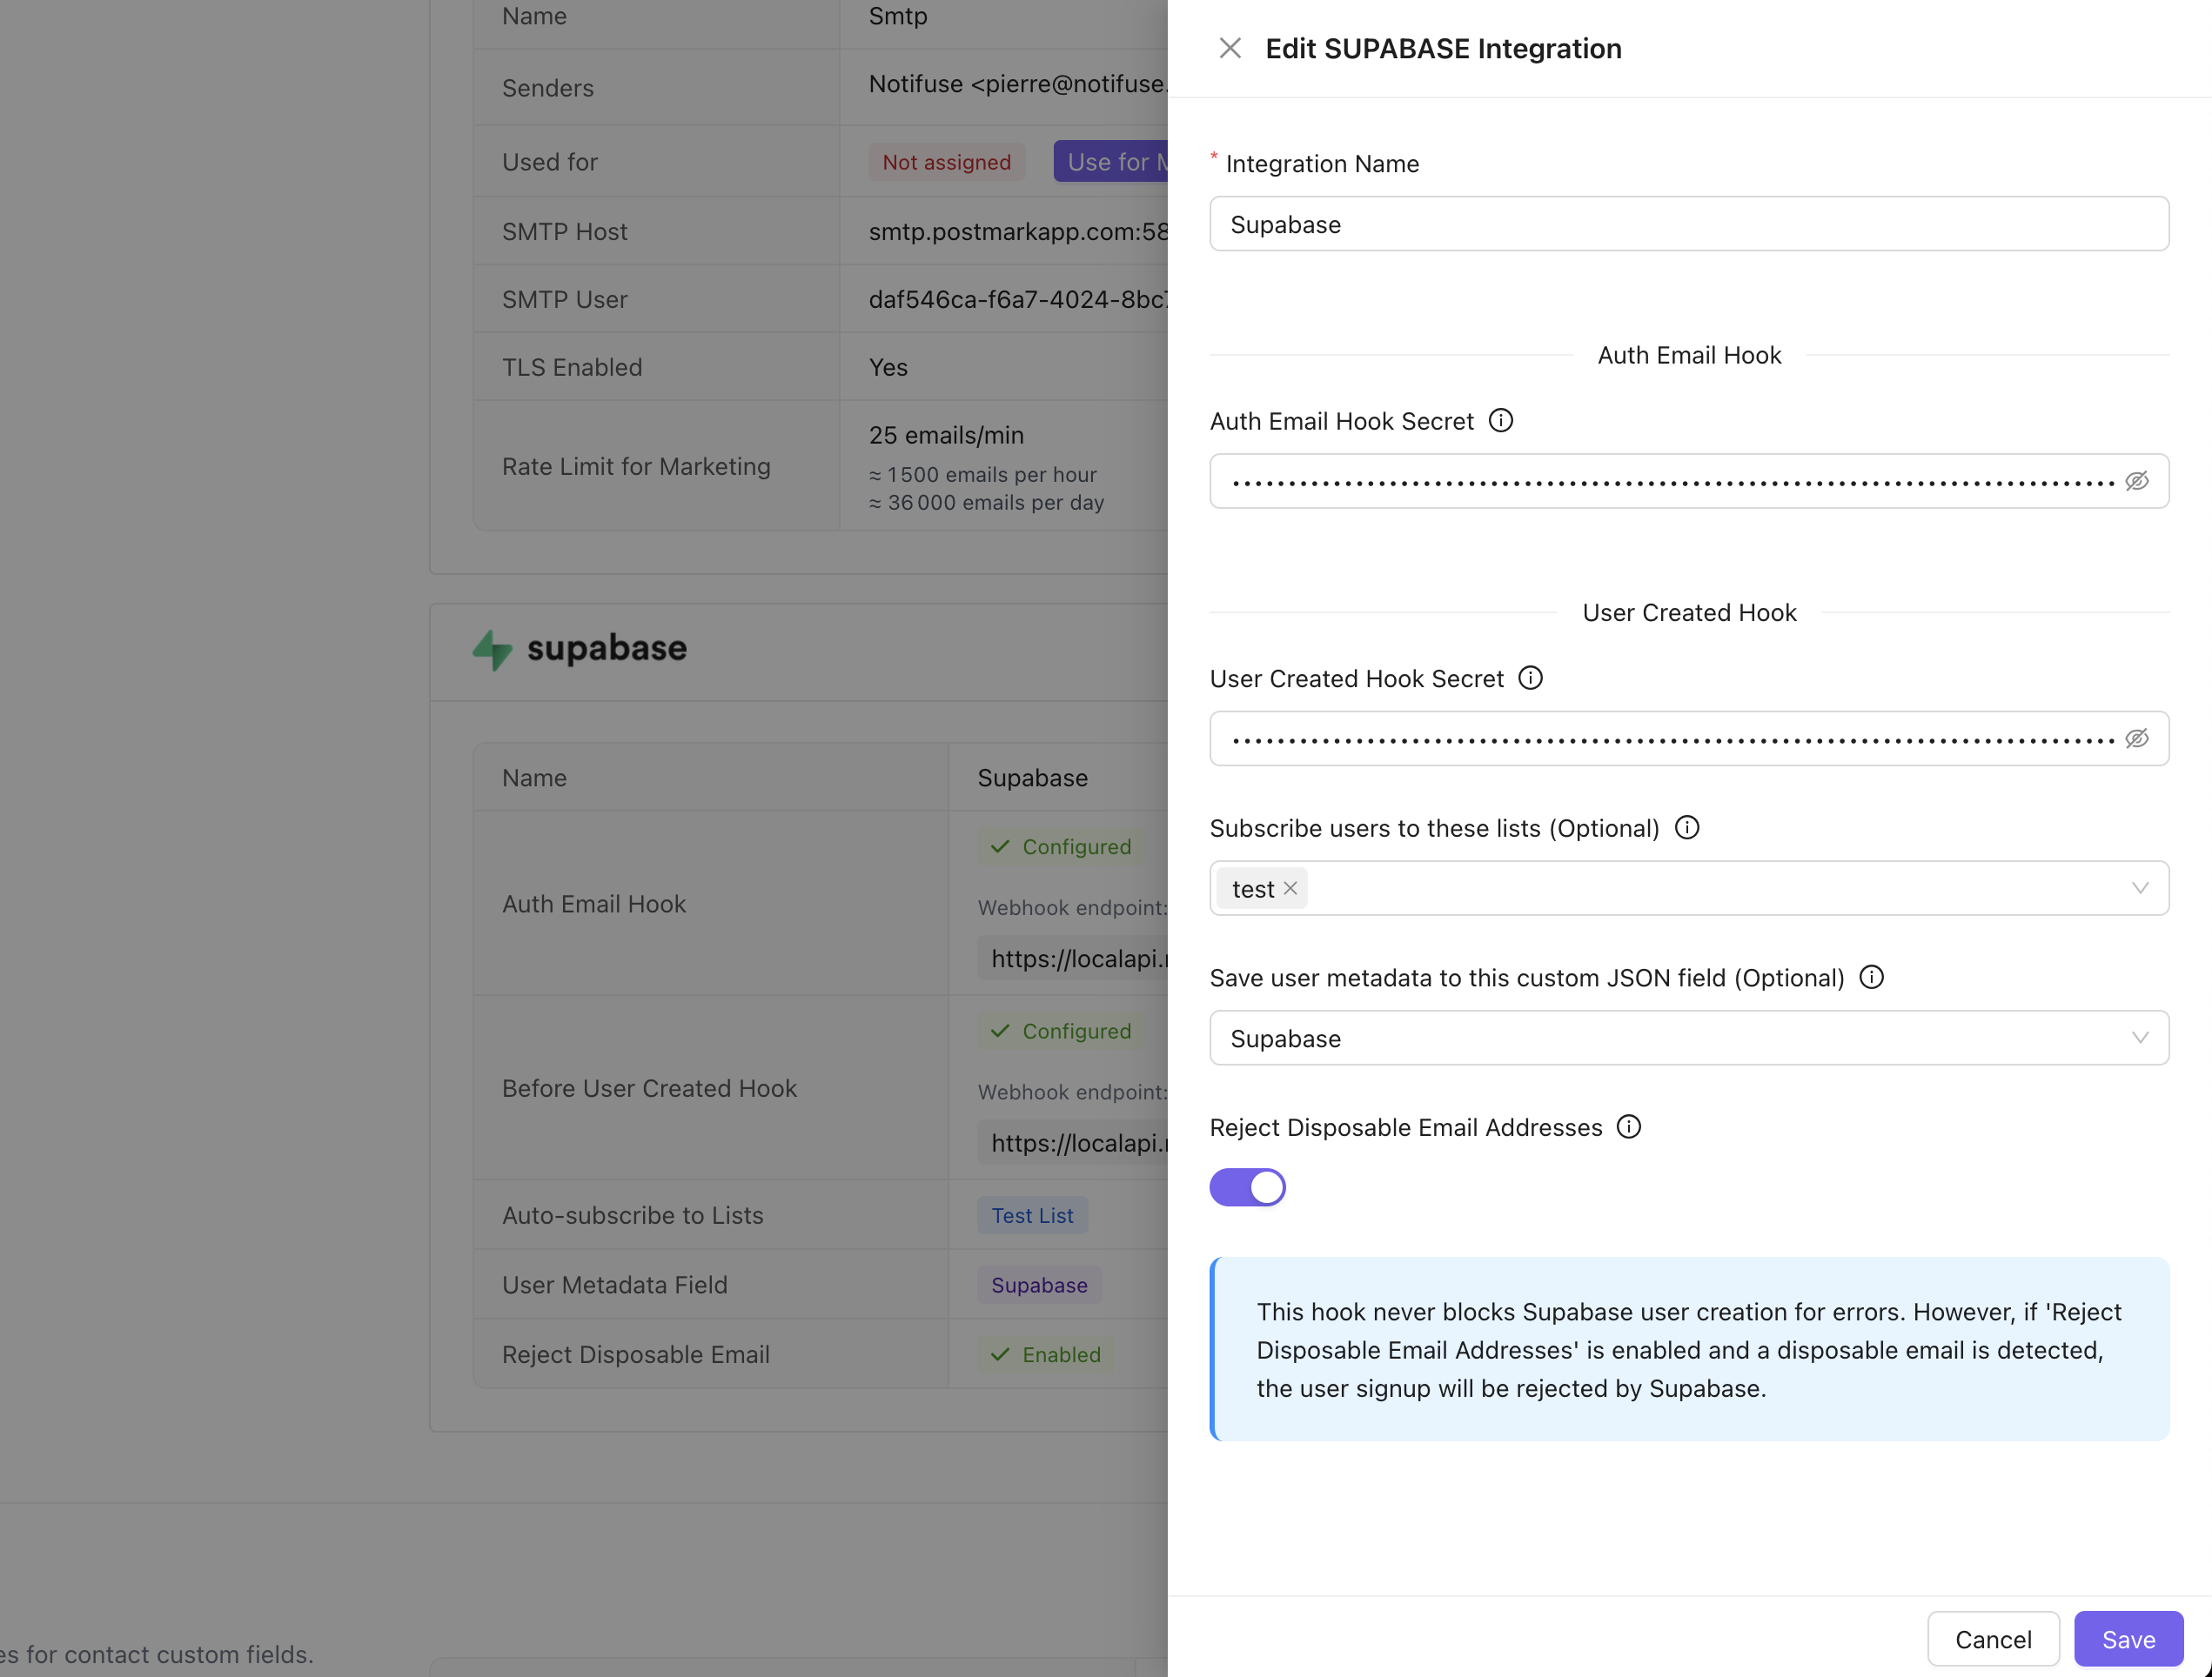Click the Supabase logo icon
This screenshot has height=1677, width=2212.
(493, 650)
